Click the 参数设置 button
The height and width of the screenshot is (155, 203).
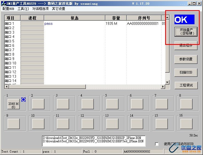[x=186, y=59]
